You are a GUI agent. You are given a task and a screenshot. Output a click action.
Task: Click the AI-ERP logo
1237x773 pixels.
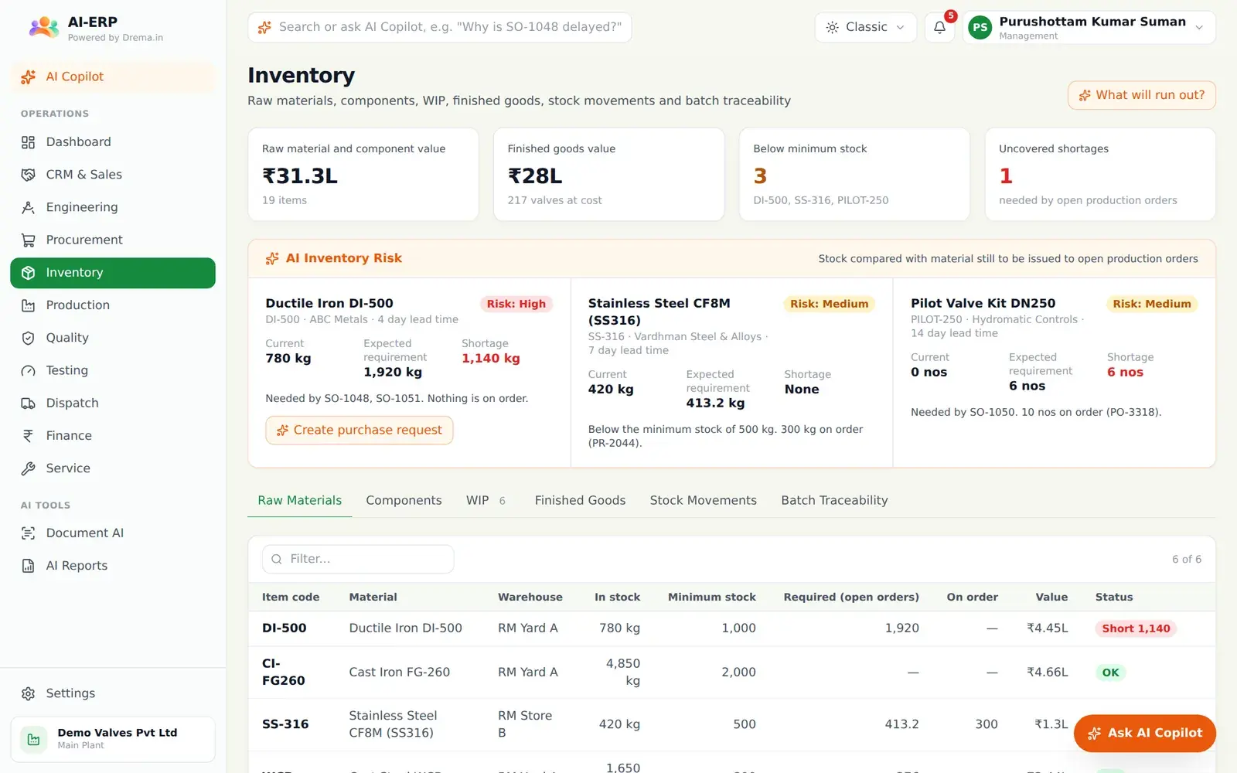[x=44, y=28]
